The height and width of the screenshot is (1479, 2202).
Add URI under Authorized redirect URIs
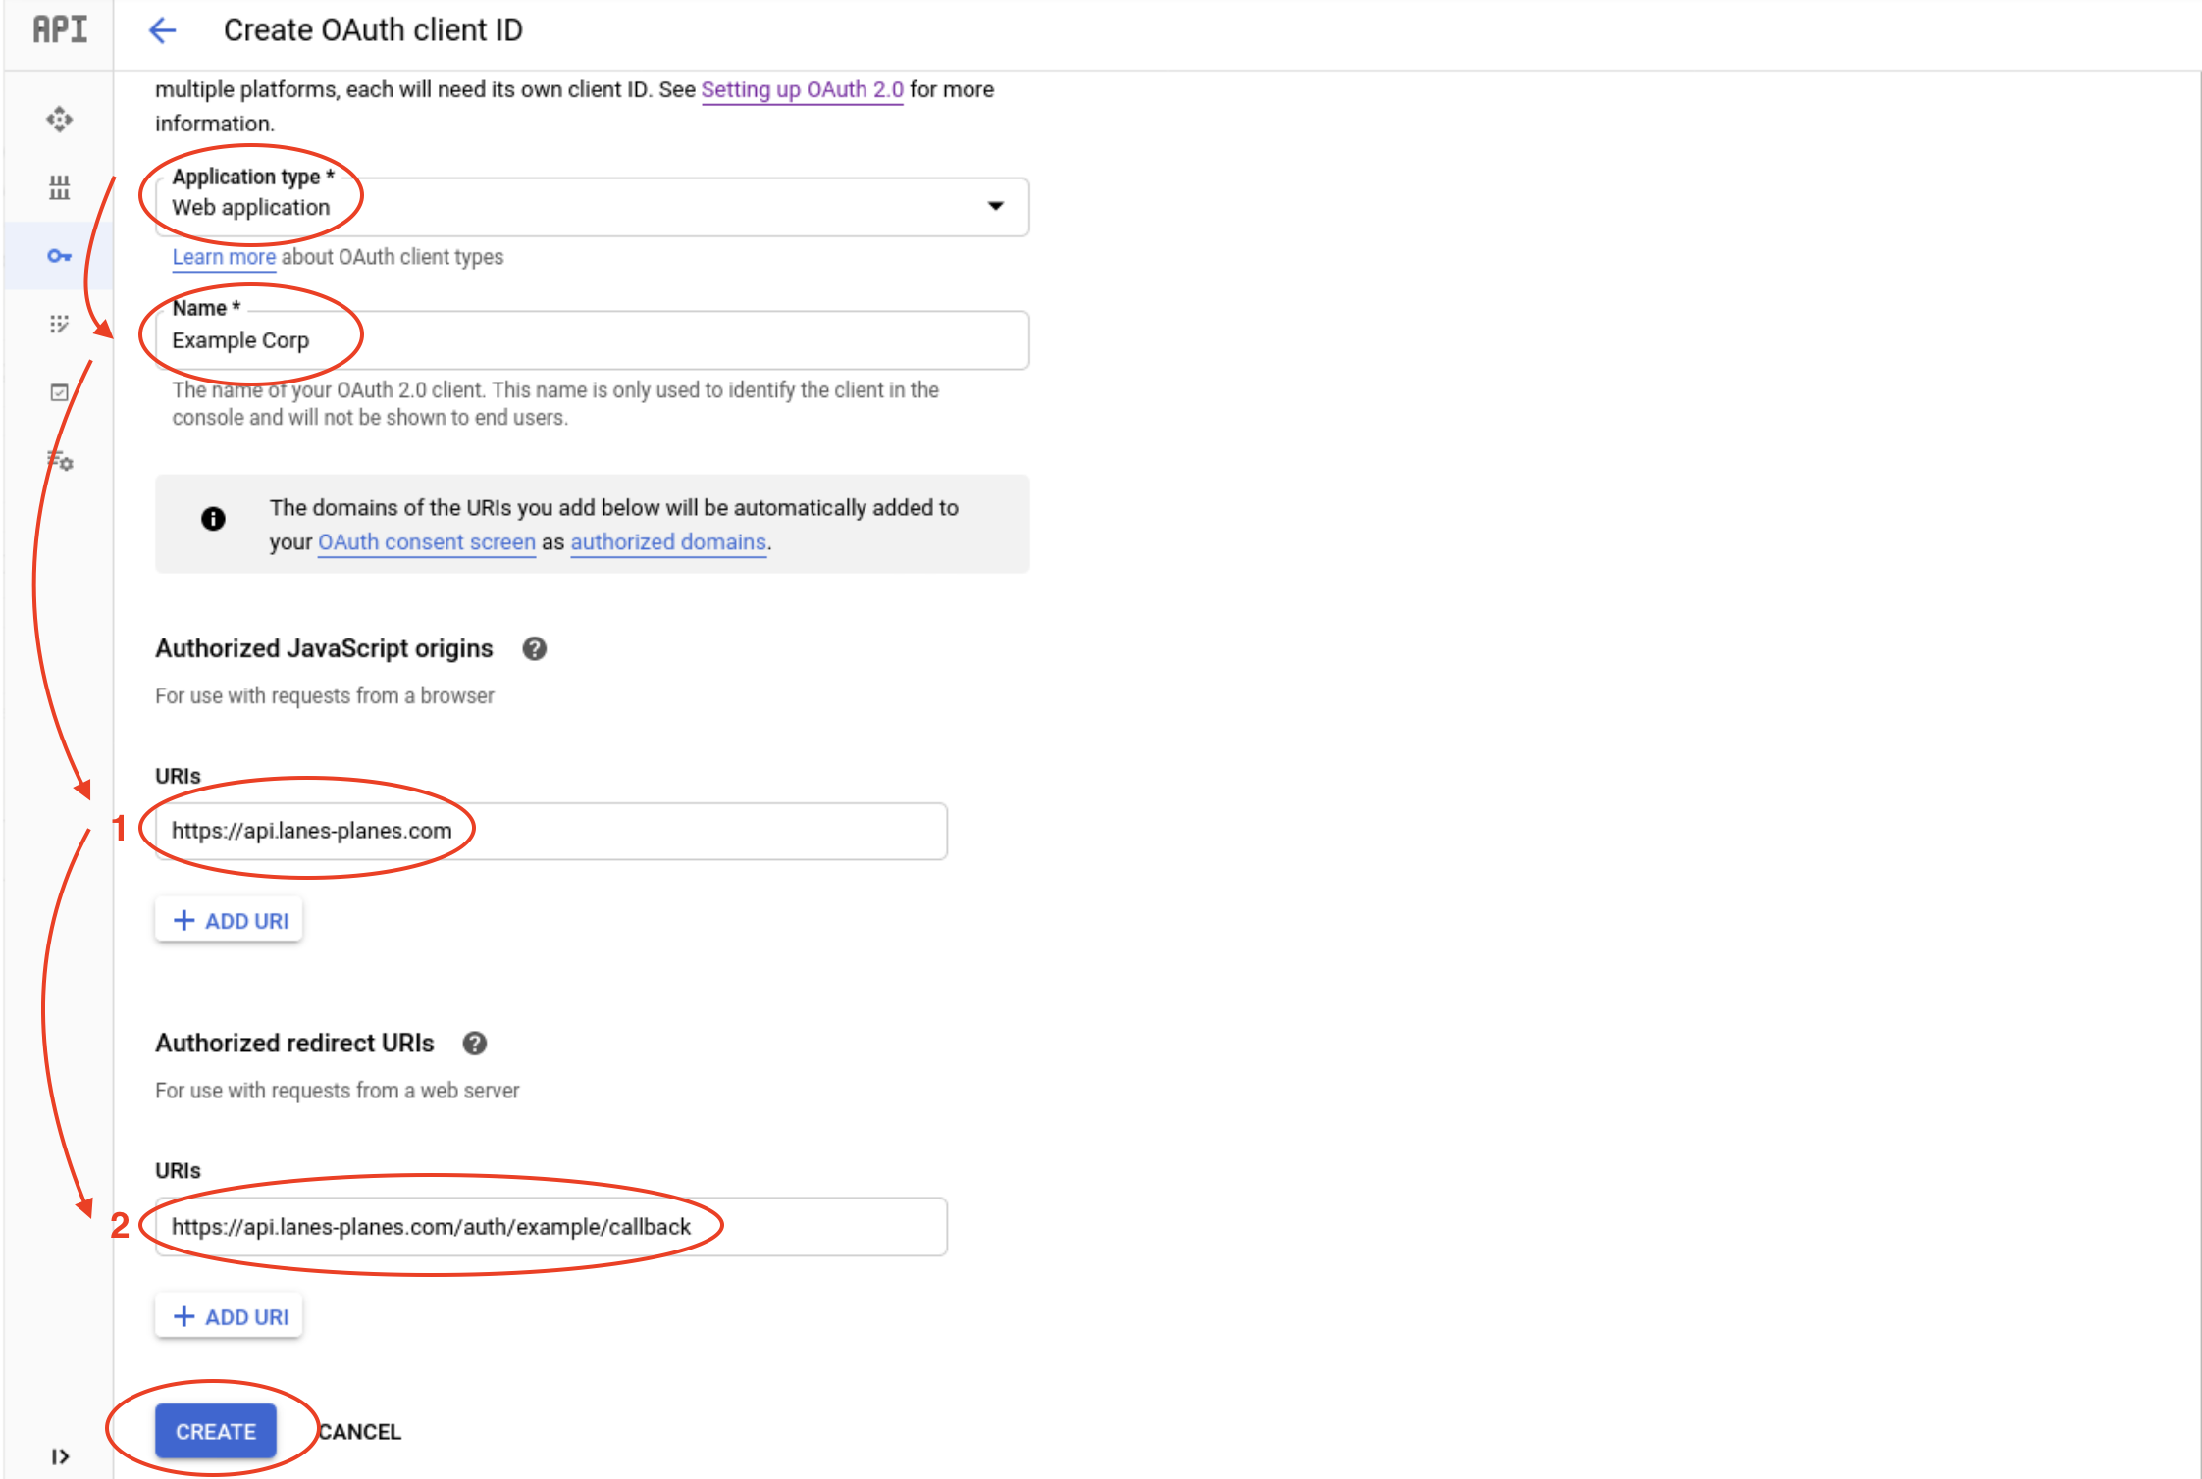click(229, 1317)
